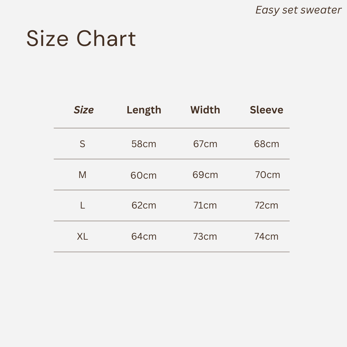Click the 71cm width value
This screenshot has width=347, height=347.
pos(205,206)
